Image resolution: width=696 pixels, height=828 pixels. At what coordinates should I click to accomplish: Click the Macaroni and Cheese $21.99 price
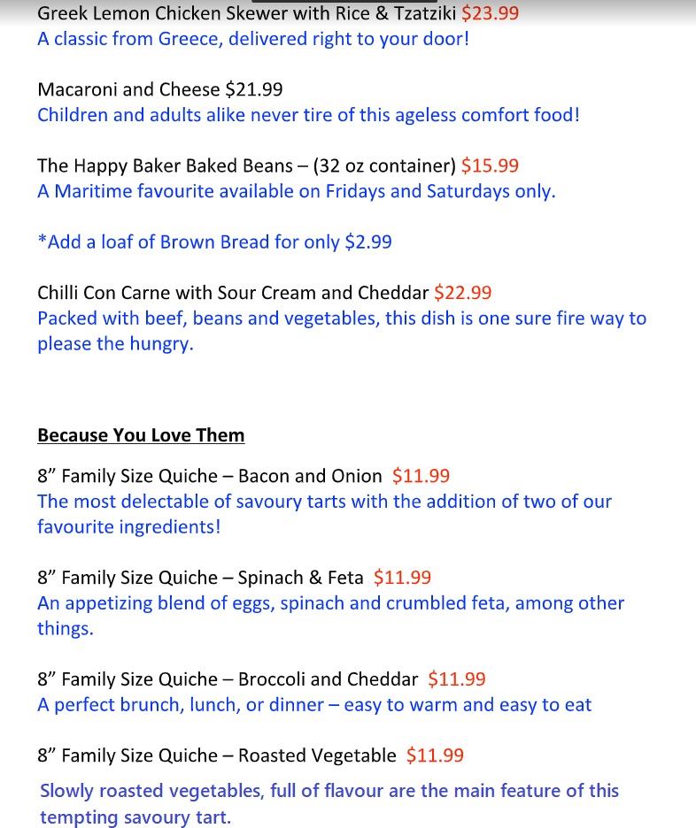pos(254,89)
